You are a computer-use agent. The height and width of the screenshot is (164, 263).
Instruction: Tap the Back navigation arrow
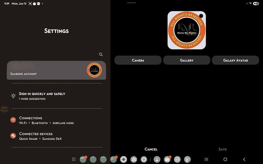click(x=244, y=159)
